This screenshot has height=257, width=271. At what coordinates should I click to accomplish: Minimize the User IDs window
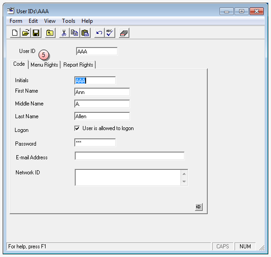click(226, 11)
